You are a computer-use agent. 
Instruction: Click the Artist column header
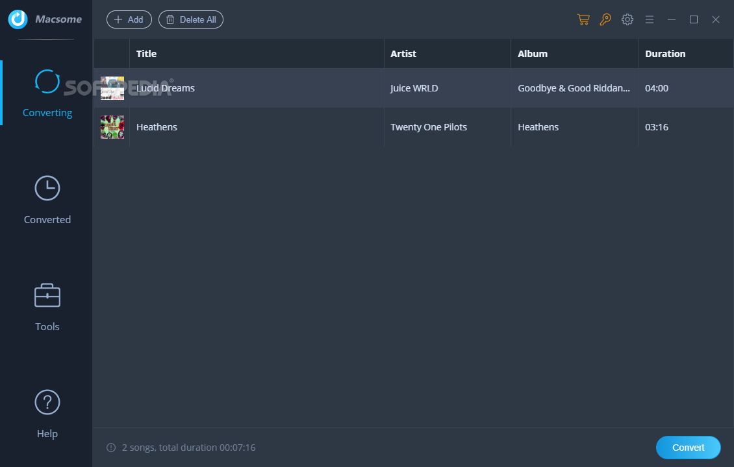(x=448, y=54)
